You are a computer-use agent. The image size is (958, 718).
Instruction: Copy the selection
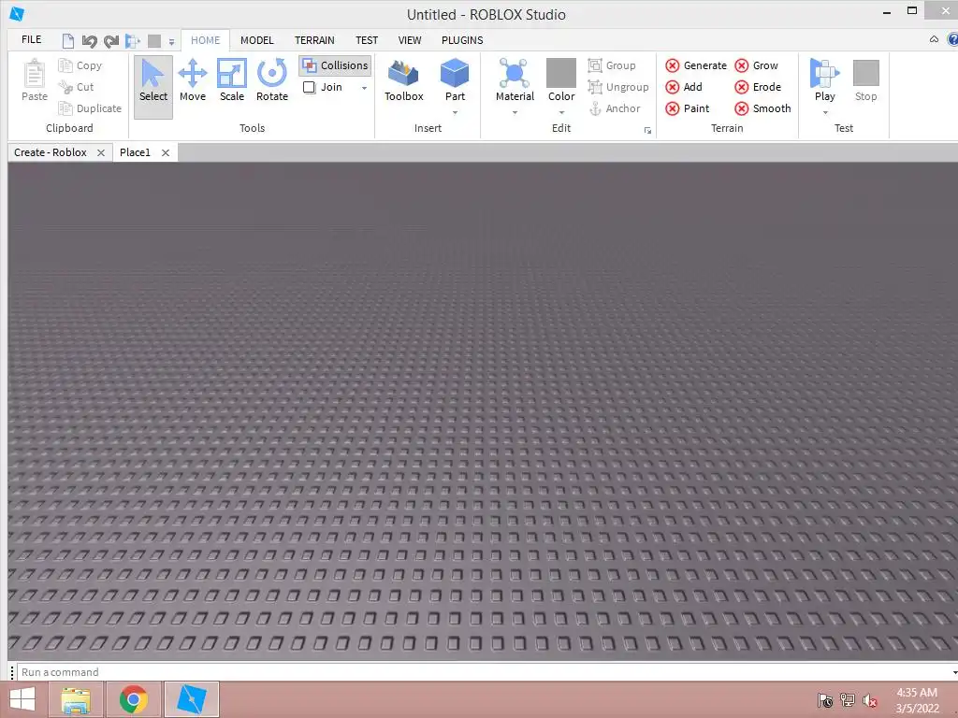(80, 65)
